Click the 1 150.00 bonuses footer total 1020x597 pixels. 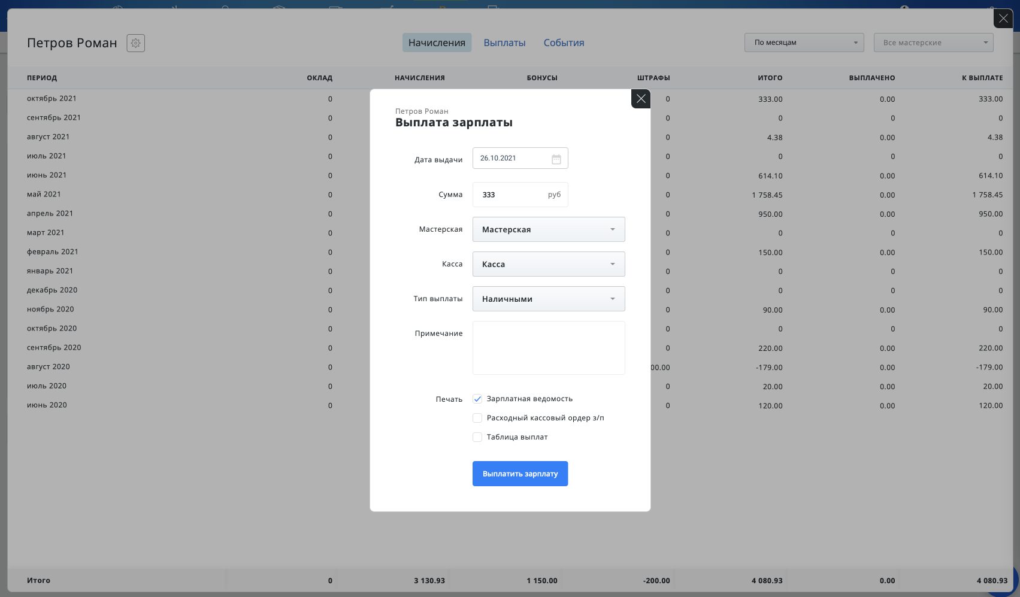(542, 581)
